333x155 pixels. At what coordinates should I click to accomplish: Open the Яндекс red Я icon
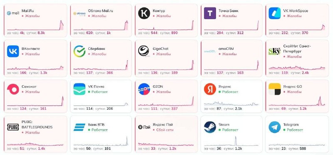point(210,89)
